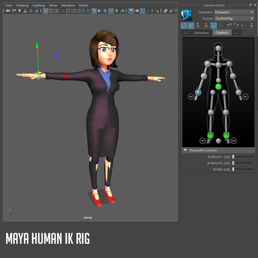Open the Shading menu
258x258 pixels.
tap(22, 5)
